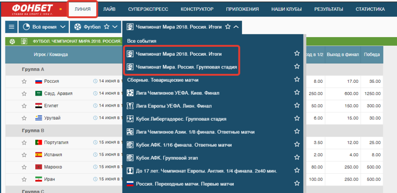Click Spain flag icon
397x193 pixels.
coord(38,155)
